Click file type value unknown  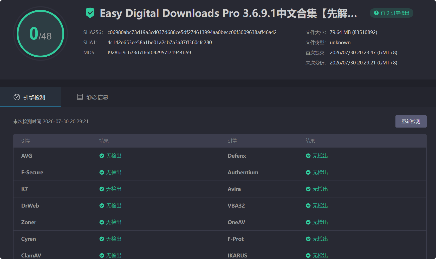tap(340, 42)
